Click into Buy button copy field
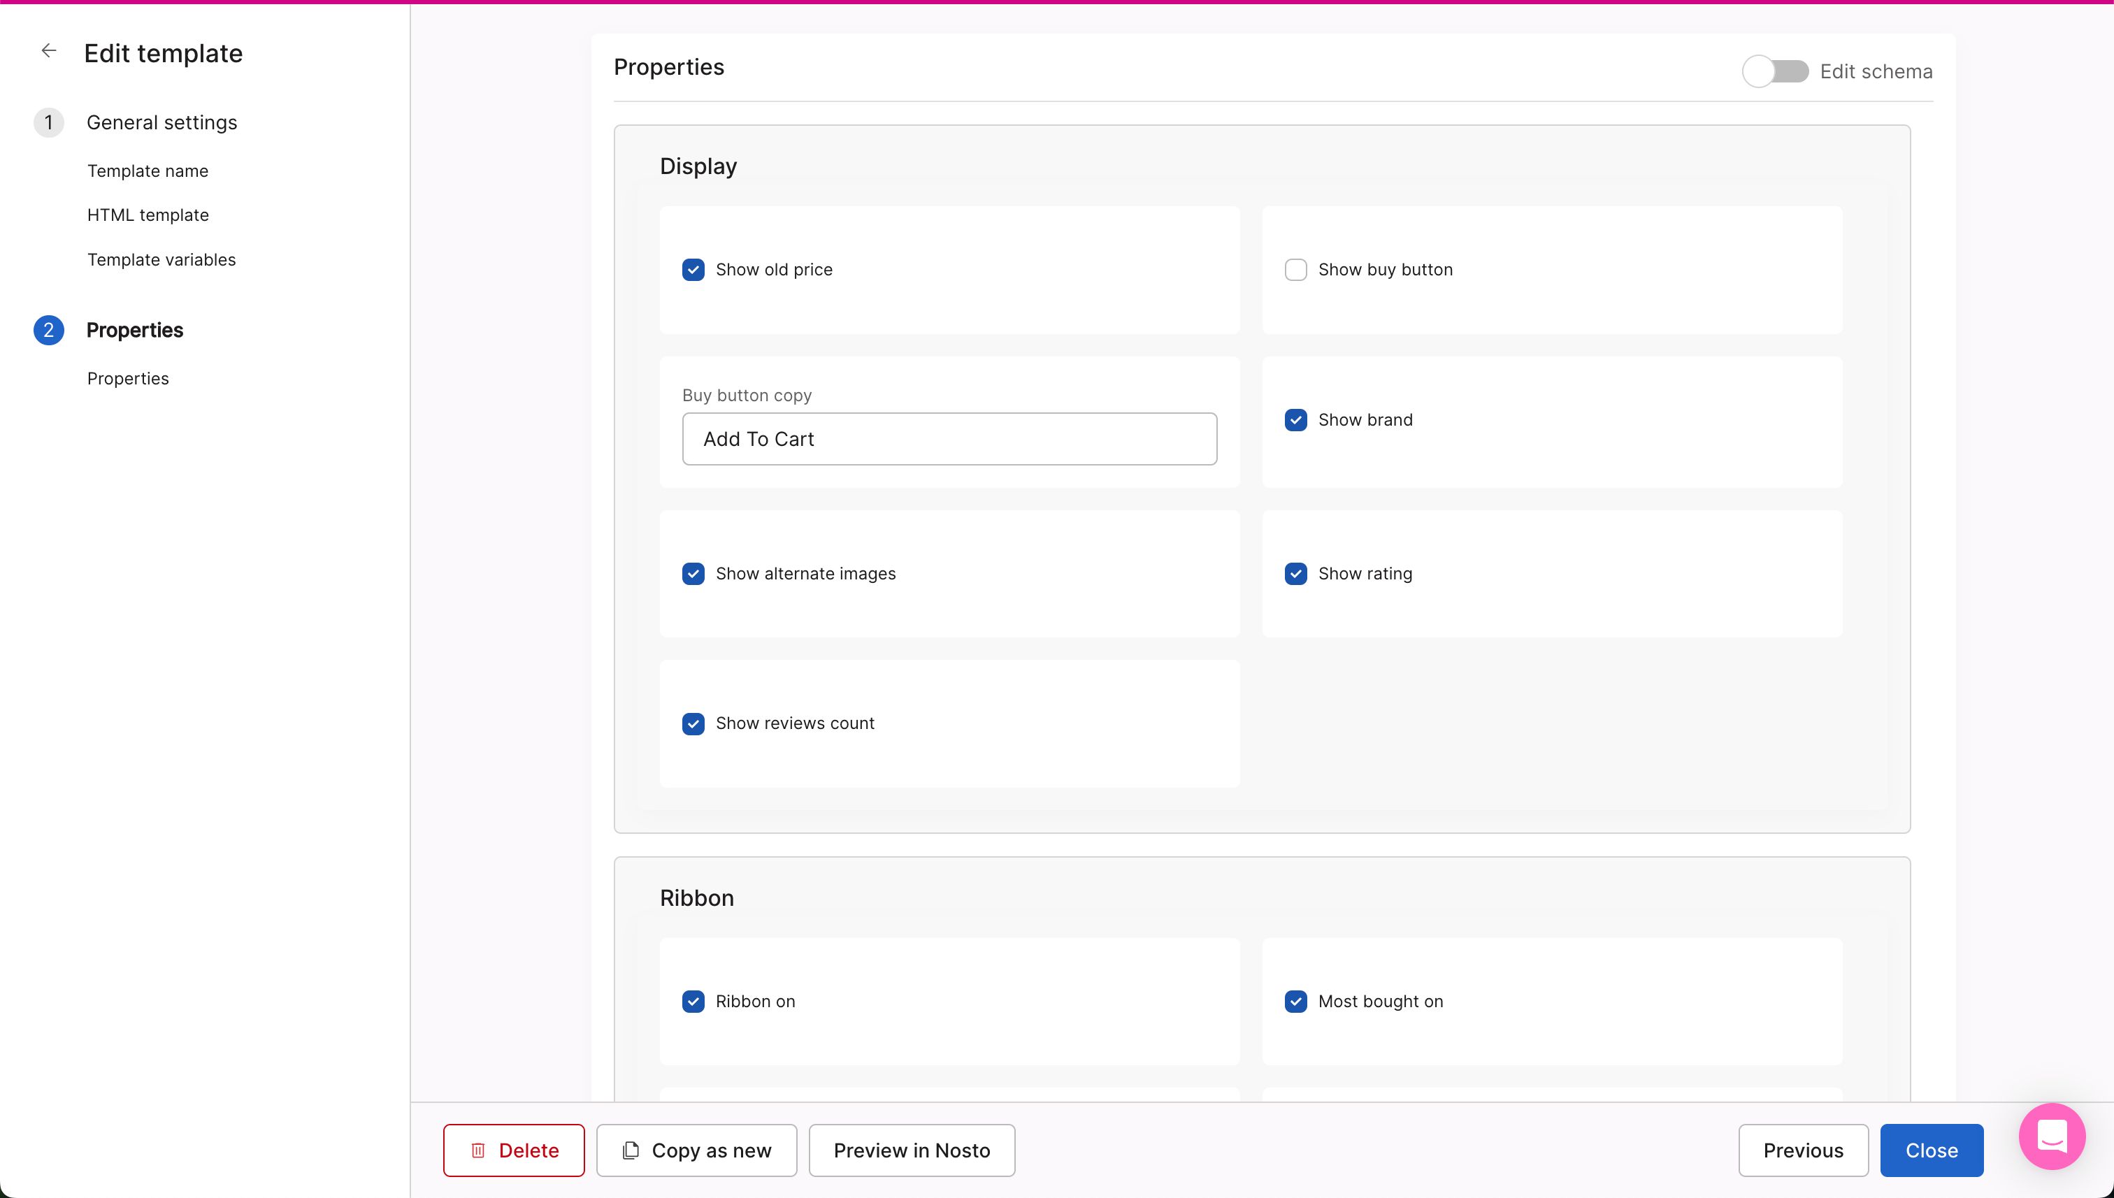 click(949, 438)
